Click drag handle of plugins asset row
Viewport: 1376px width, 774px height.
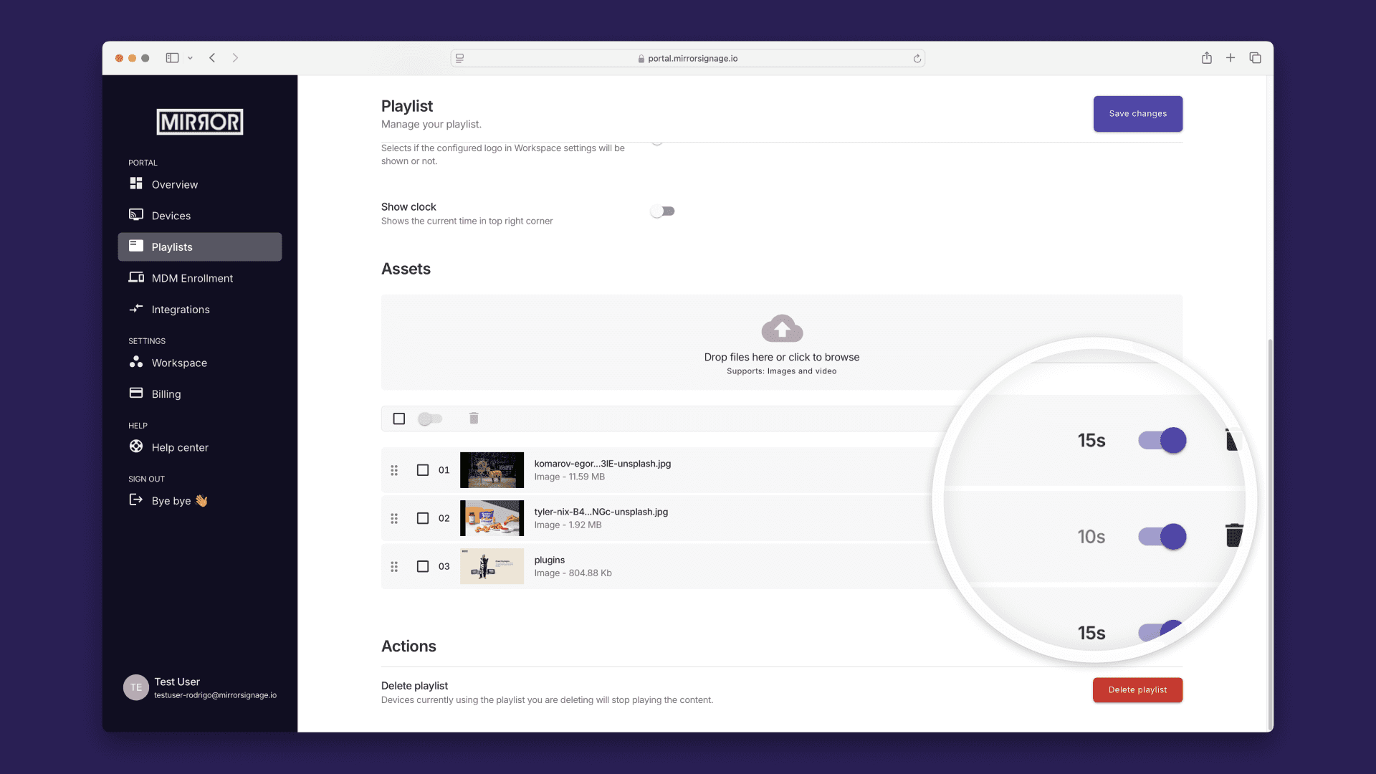click(x=394, y=566)
